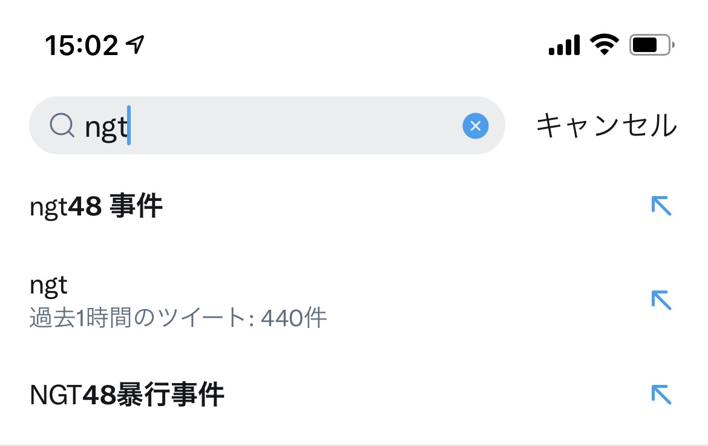Tap the fill-in arrow beside "ngt48 事件"
Viewport: 708px width, 446px height.
661,206
